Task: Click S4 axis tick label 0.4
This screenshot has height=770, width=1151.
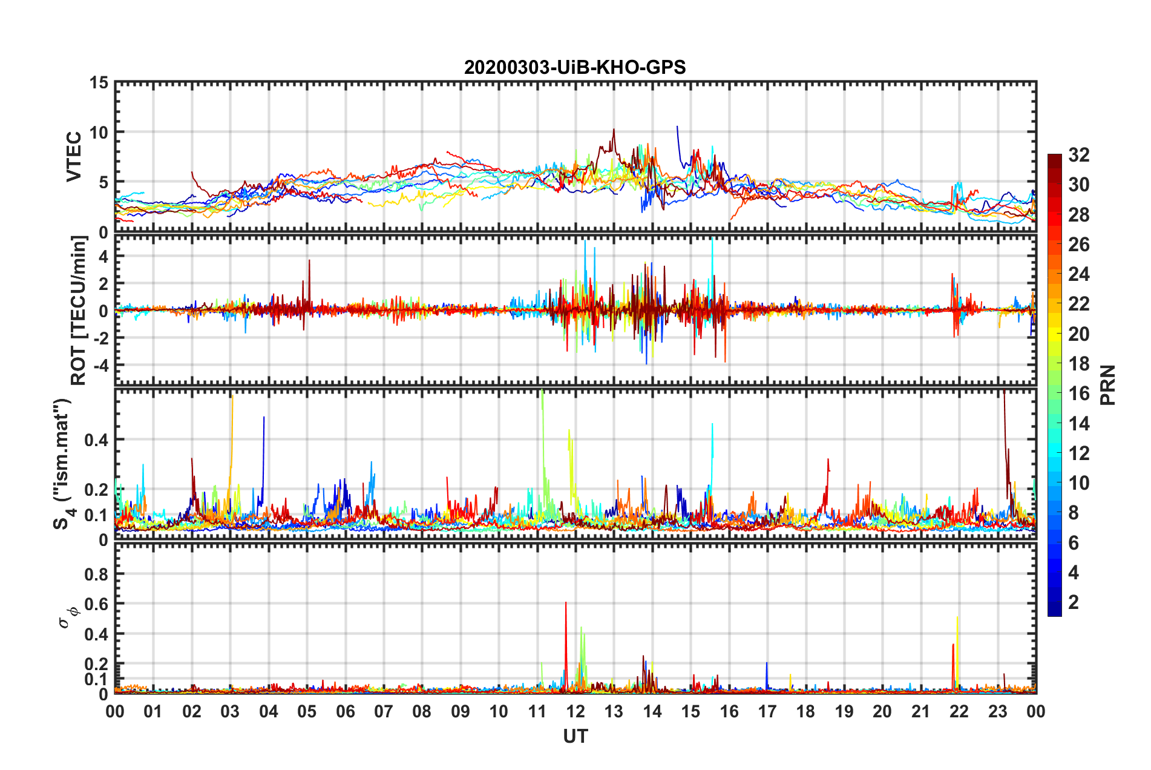Action: [x=97, y=440]
